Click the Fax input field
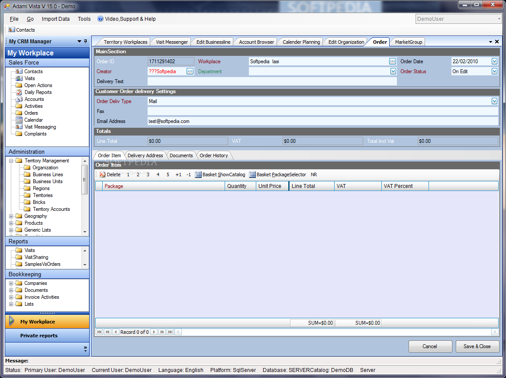 tap(323, 111)
